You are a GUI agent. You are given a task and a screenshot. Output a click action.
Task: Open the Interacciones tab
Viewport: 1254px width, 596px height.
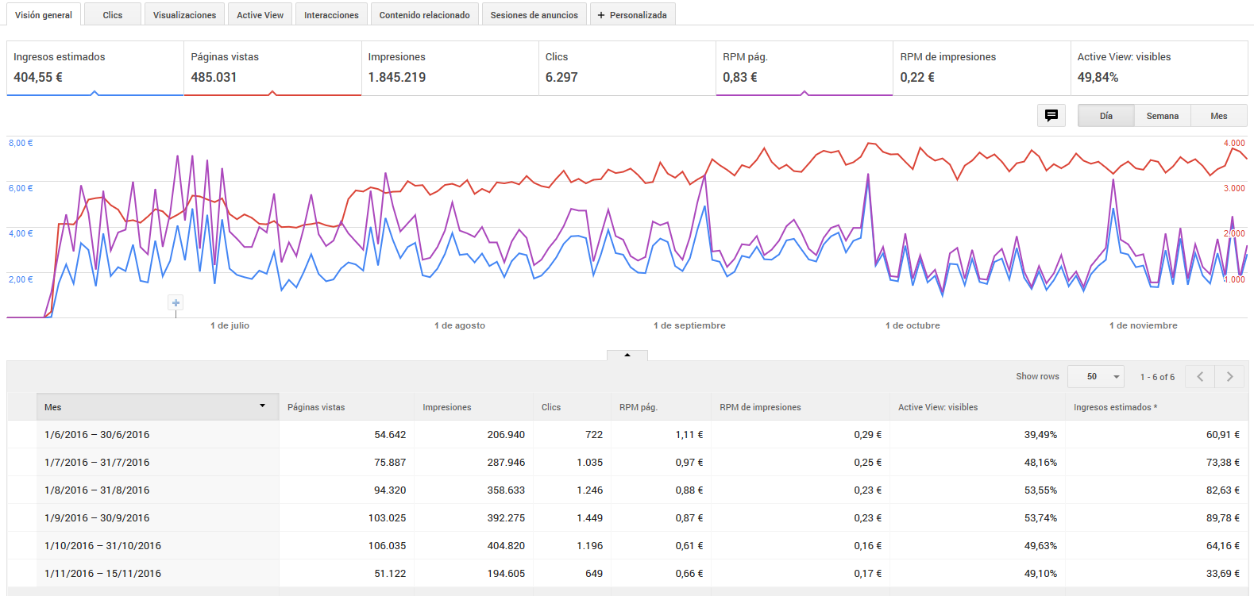coord(331,15)
